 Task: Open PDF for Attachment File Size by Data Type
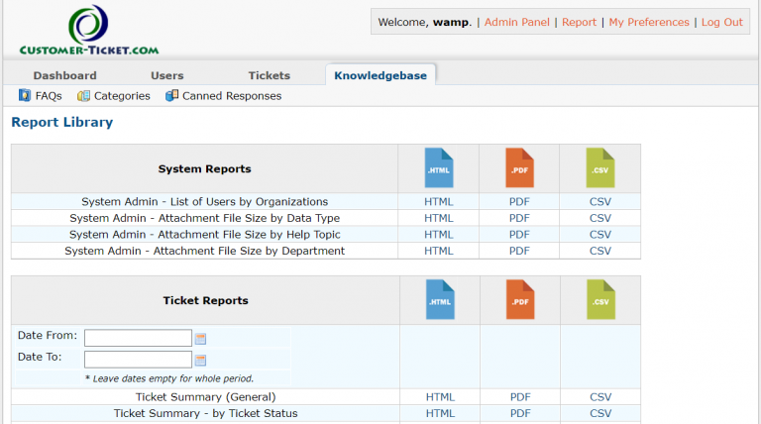coord(519,218)
